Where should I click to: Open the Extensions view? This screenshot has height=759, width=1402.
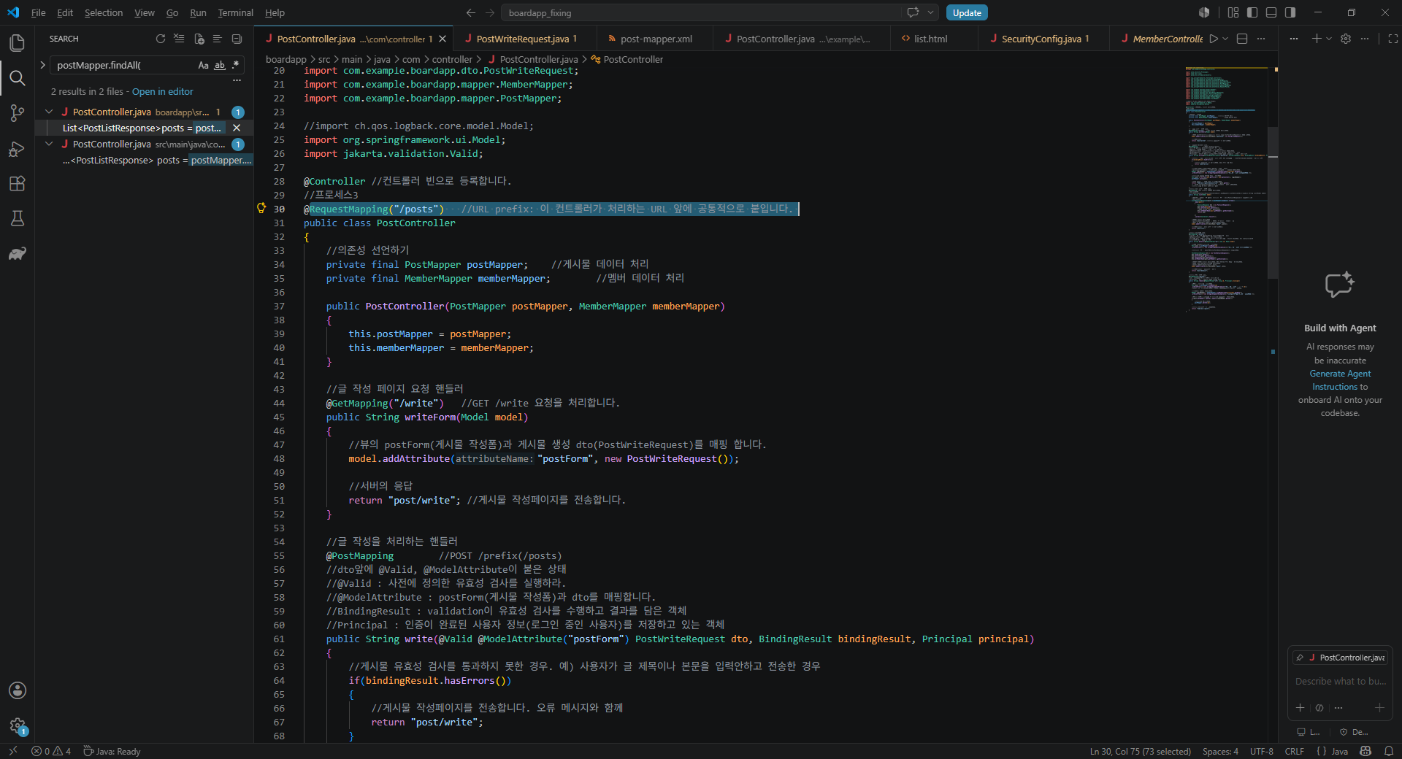pos(18,184)
